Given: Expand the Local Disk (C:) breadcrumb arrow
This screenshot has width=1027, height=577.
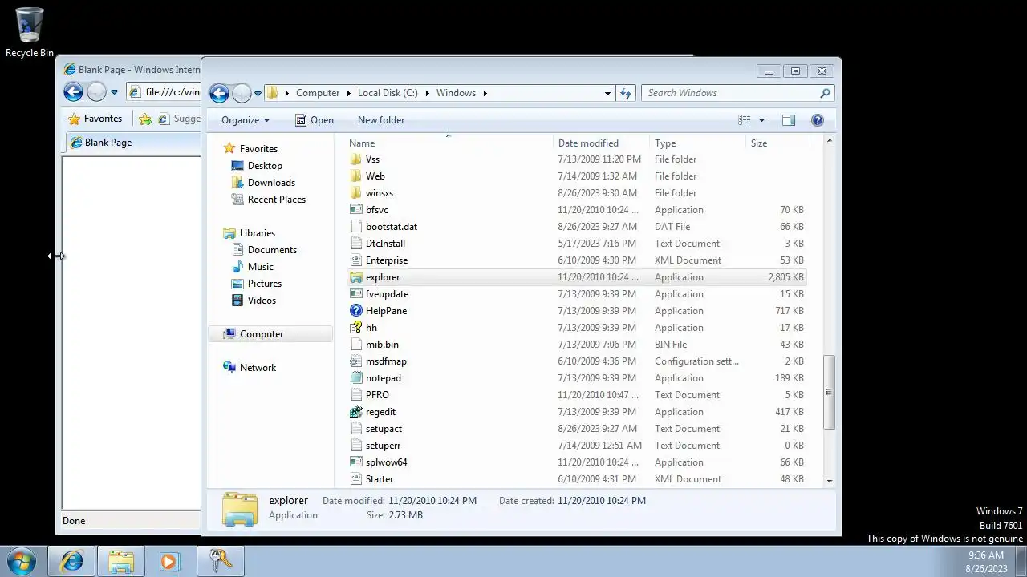Looking at the screenshot, I should (426, 93).
